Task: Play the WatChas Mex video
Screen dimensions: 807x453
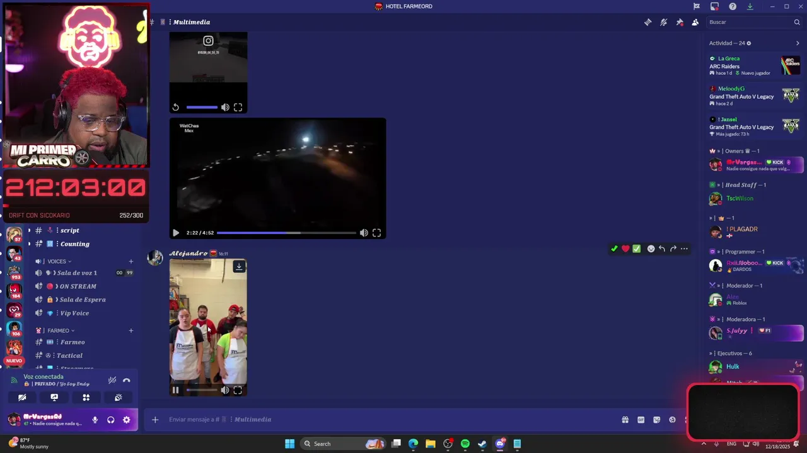Action: (176, 233)
